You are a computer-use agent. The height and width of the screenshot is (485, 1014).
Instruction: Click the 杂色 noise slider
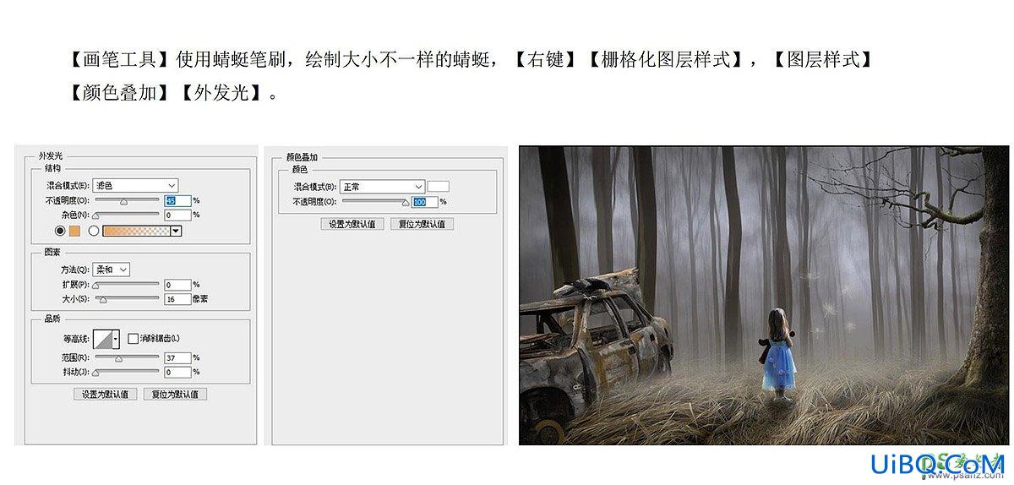click(126, 215)
